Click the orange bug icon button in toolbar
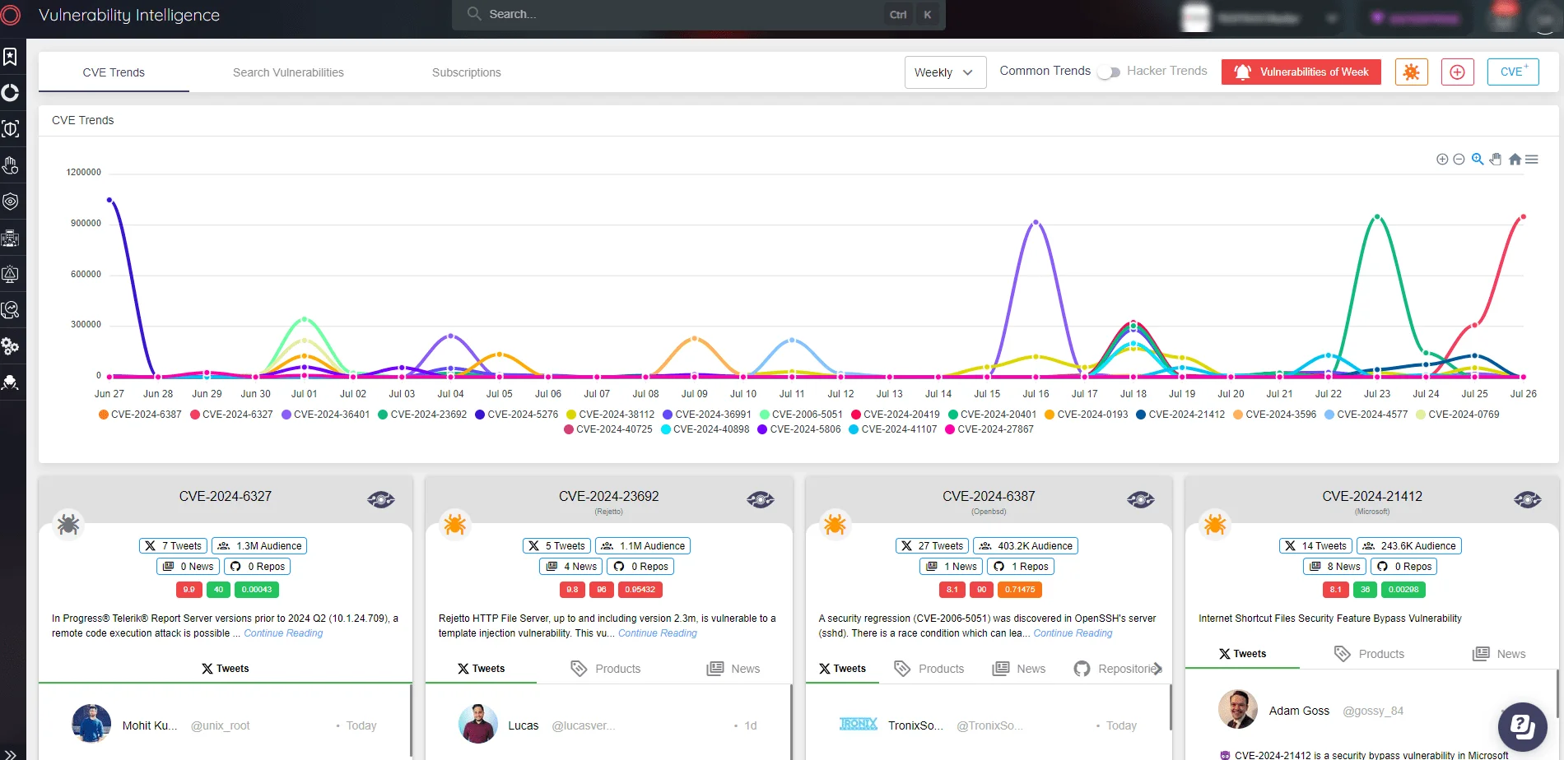1564x760 pixels. pyautogui.click(x=1411, y=72)
